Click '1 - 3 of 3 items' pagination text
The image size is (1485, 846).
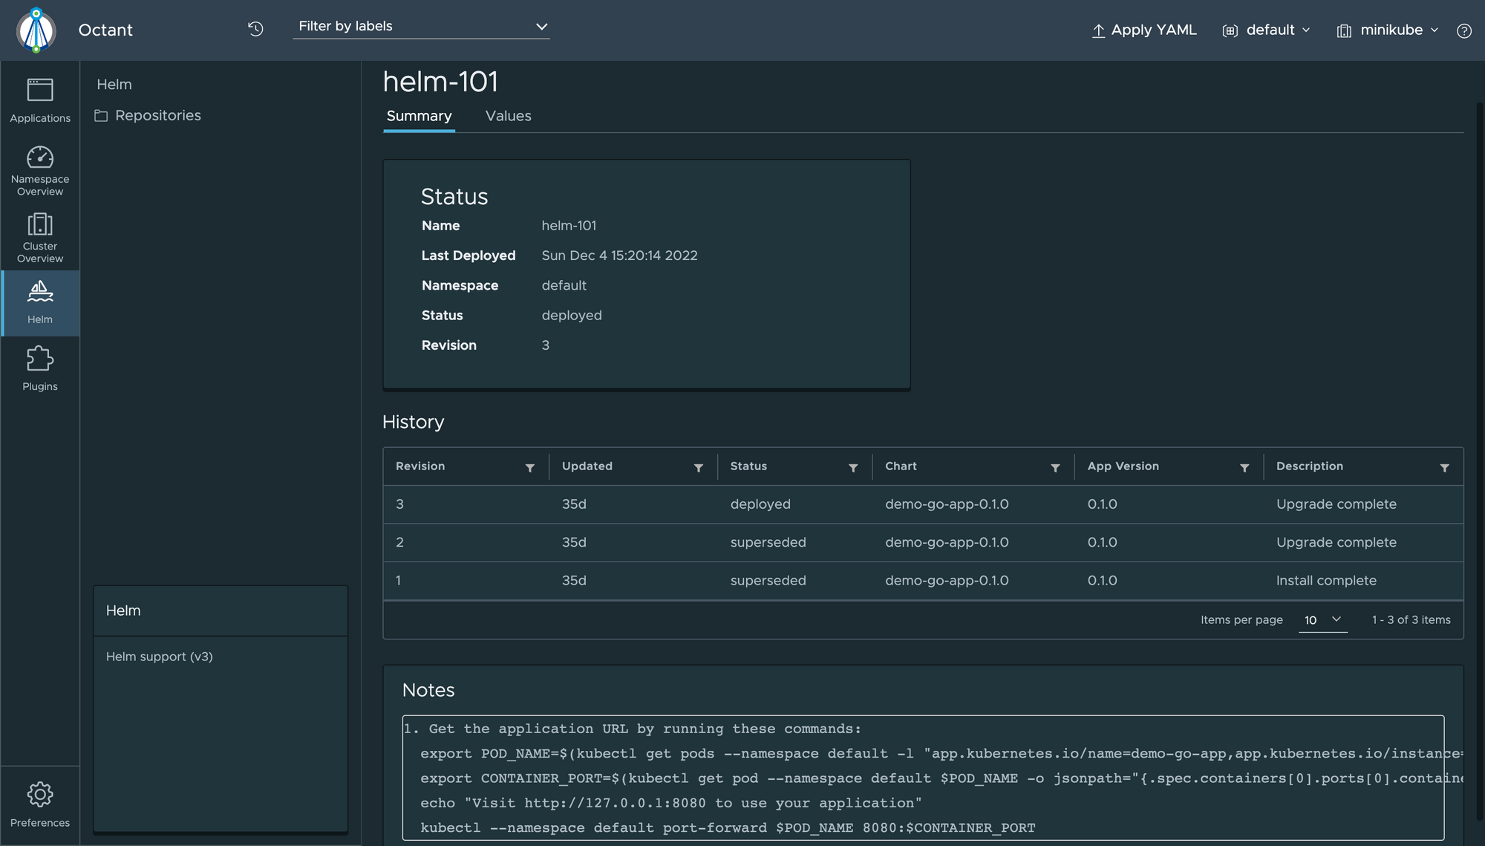pyautogui.click(x=1411, y=620)
